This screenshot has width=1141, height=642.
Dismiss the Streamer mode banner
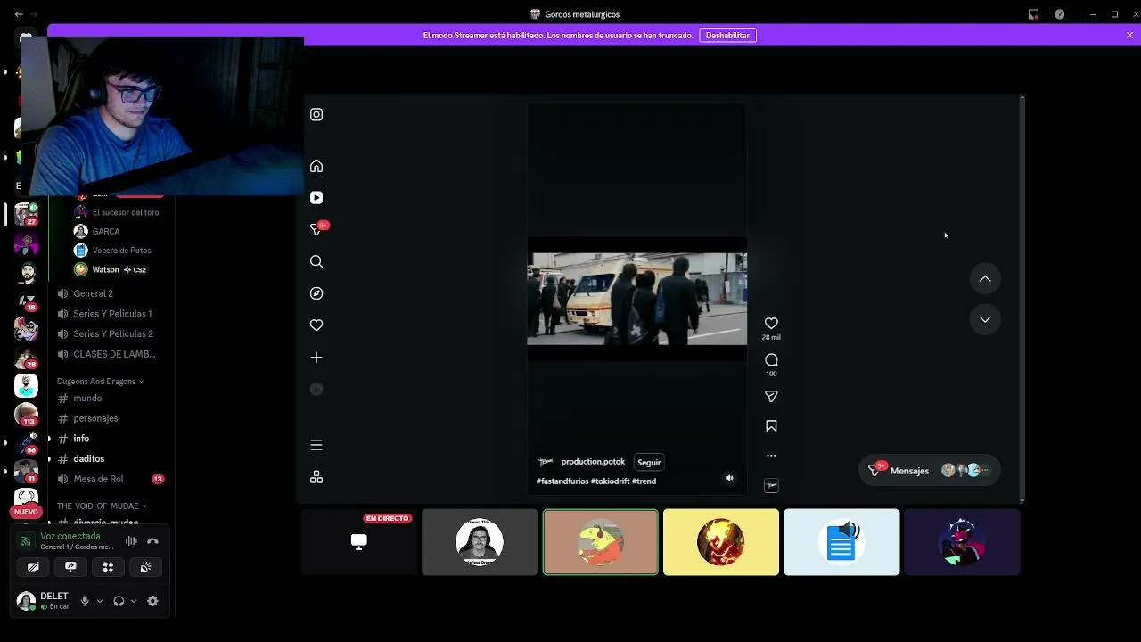(x=1129, y=35)
